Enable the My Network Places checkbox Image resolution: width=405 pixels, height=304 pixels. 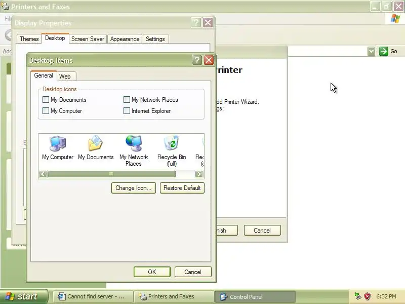[x=127, y=99]
